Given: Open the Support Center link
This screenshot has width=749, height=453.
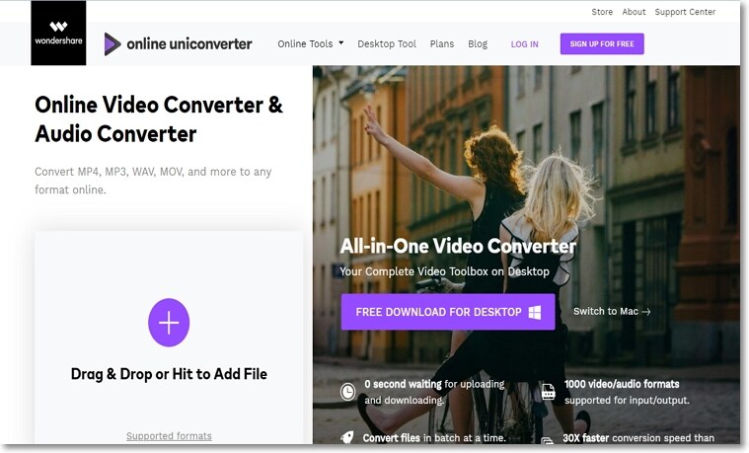Looking at the screenshot, I should click(x=685, y=12).
